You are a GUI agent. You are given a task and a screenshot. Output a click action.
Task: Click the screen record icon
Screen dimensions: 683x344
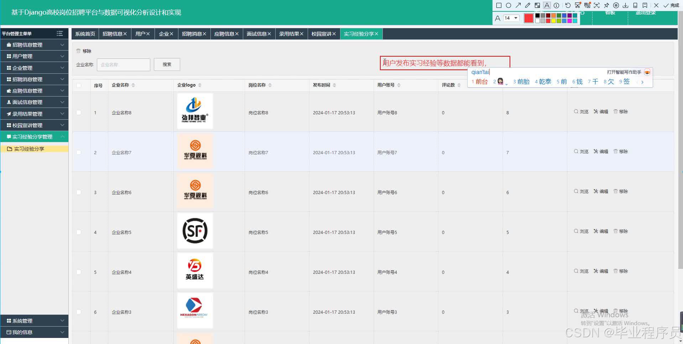(x=616, y=5)
